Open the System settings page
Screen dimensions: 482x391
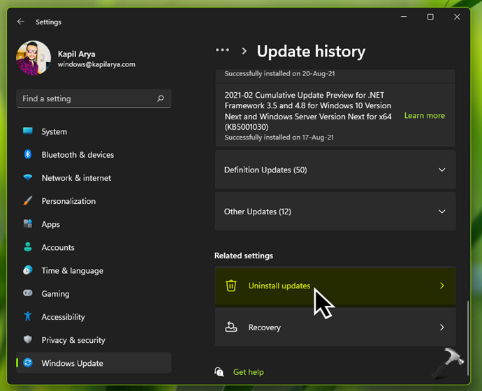54,131
